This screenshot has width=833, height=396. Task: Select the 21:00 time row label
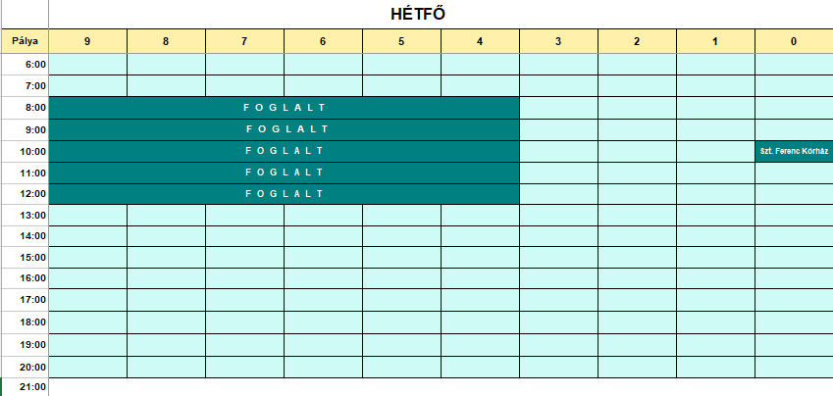[x=25, y=387]
